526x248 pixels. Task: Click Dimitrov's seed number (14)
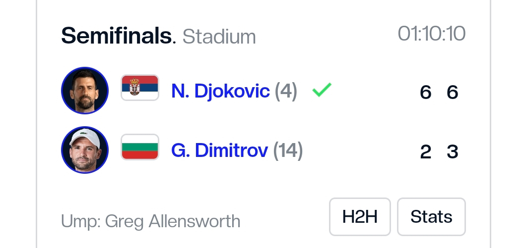288,150
